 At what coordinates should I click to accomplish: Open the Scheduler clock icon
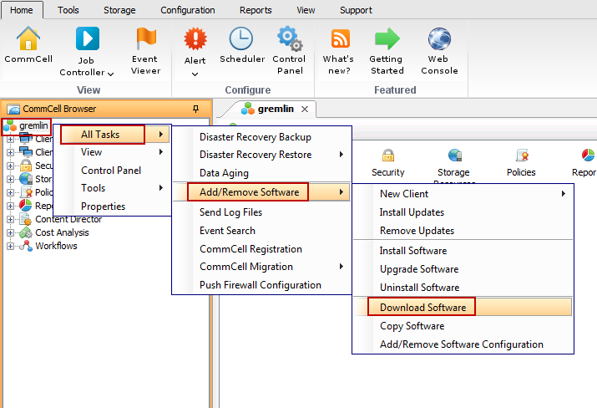click(x=241, y=38)
